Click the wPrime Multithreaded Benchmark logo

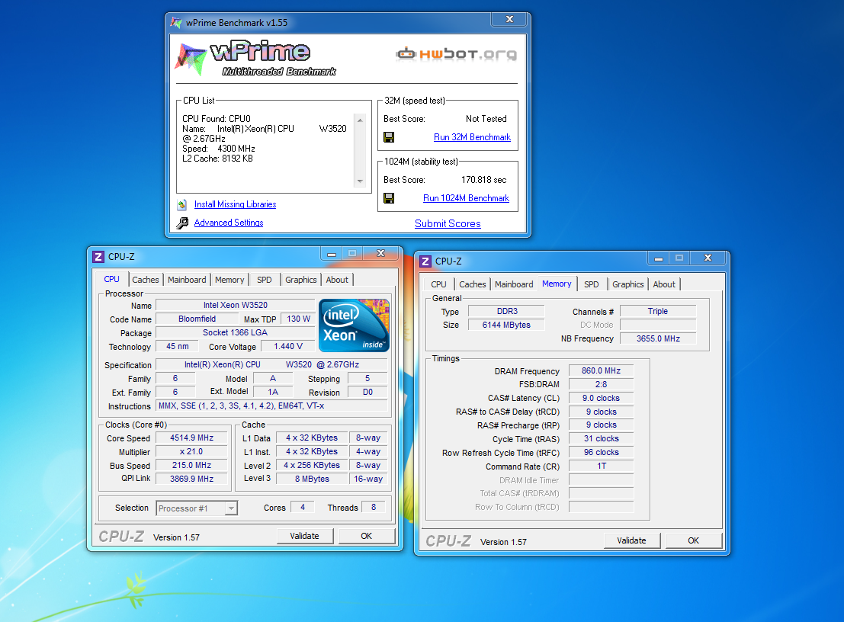click(255, 58)
